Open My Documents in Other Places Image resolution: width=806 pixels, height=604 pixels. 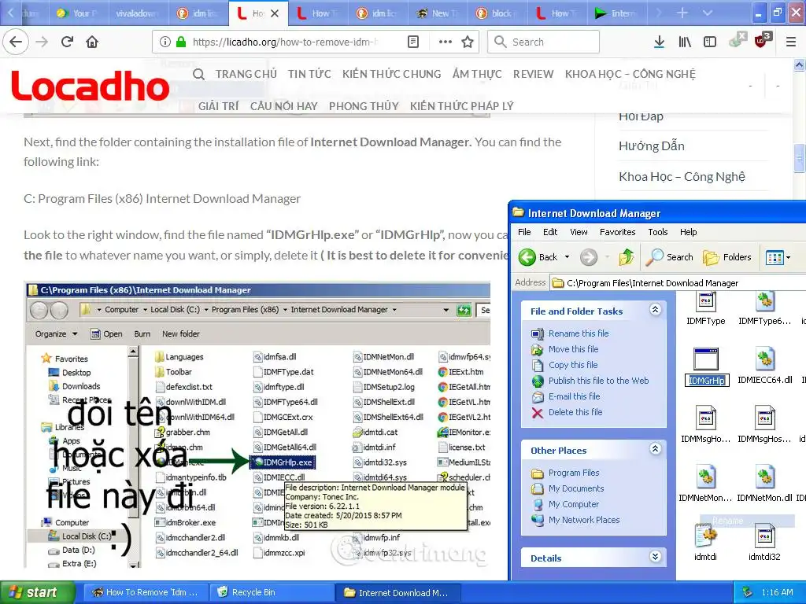click(575, 488)
